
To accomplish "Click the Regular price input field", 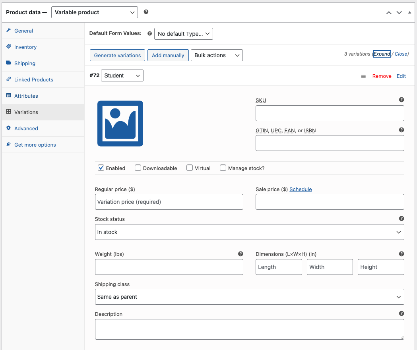I will click(169, 202).
